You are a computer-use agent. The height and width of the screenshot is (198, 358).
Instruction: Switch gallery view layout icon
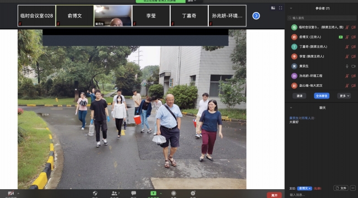(273, 8)
